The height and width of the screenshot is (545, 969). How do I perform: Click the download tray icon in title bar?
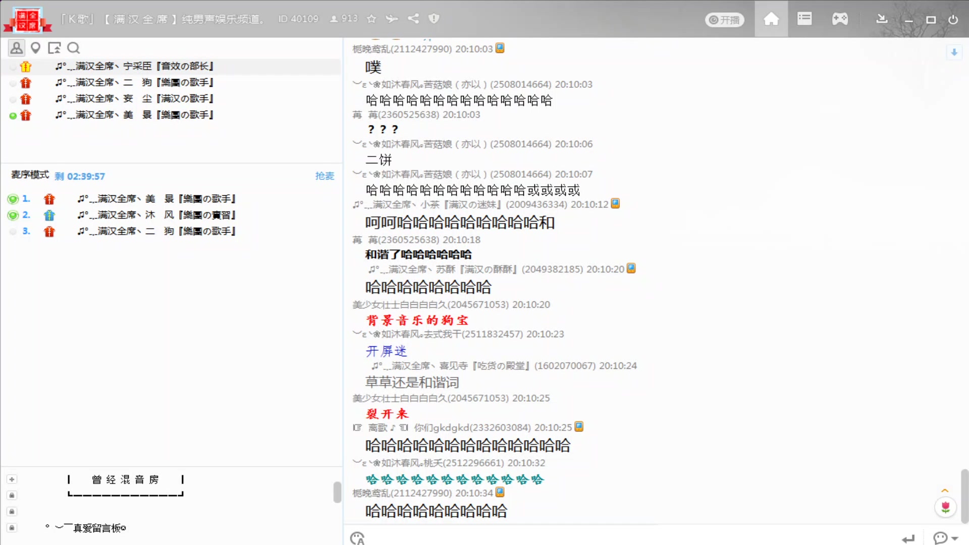point(882,19)
